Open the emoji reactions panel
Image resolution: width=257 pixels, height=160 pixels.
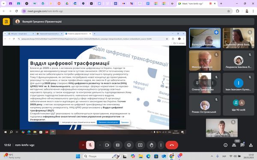pyautogui.click(x=129, y=145)
